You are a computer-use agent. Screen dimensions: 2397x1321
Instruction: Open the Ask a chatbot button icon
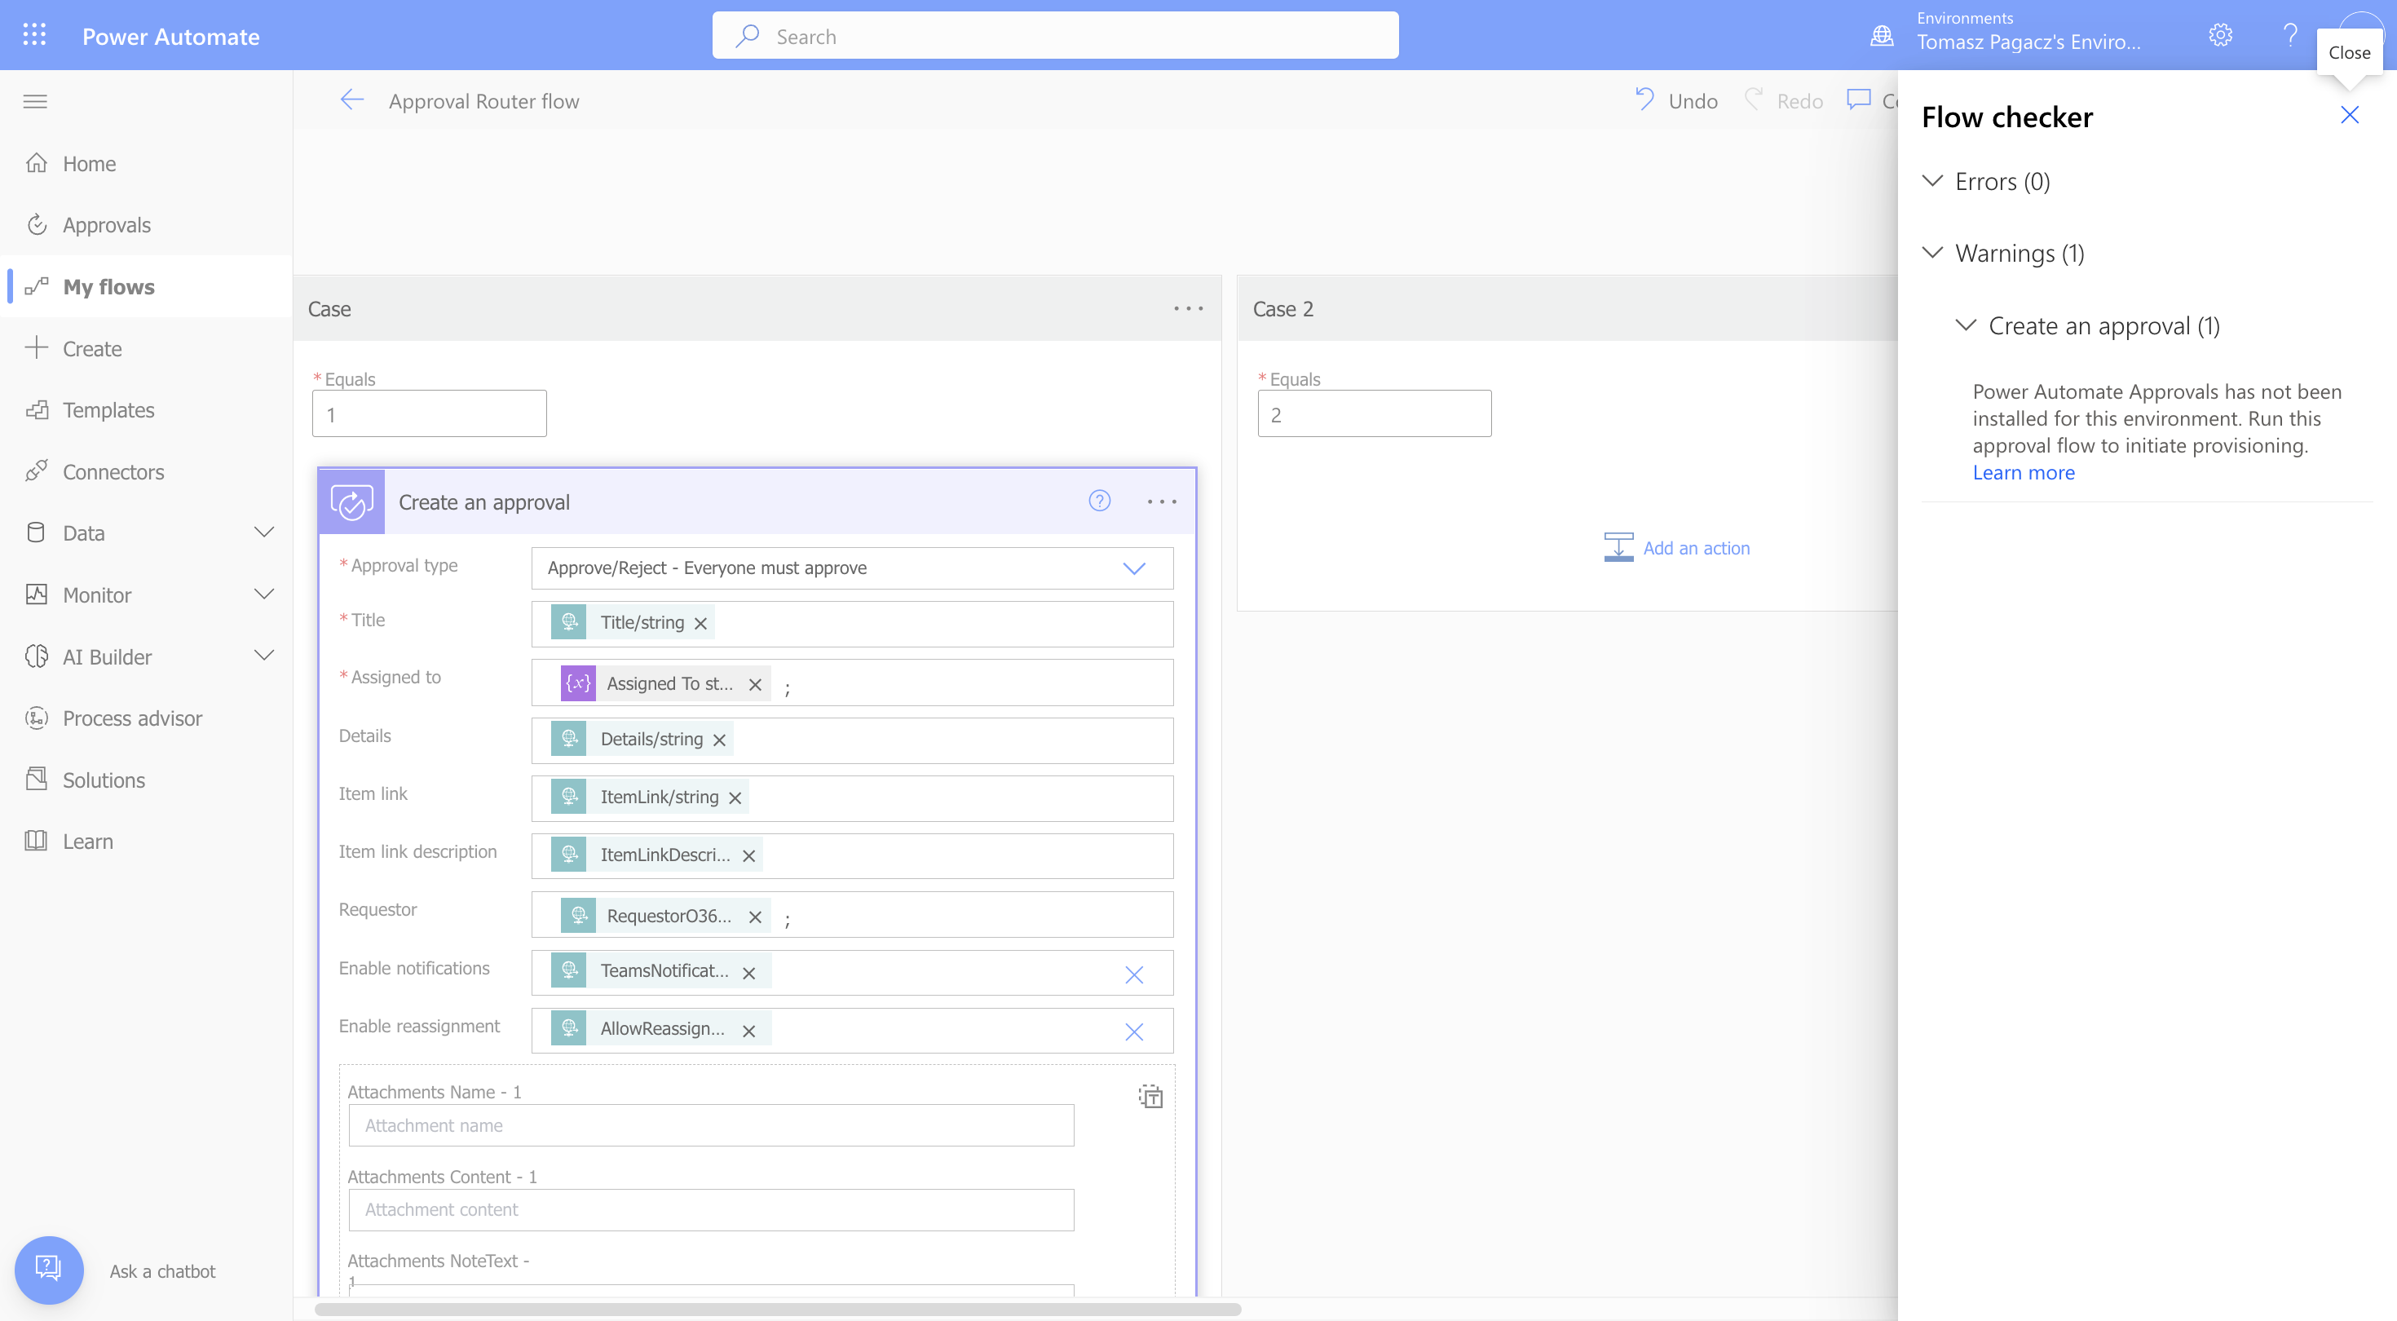point(48,1269)
